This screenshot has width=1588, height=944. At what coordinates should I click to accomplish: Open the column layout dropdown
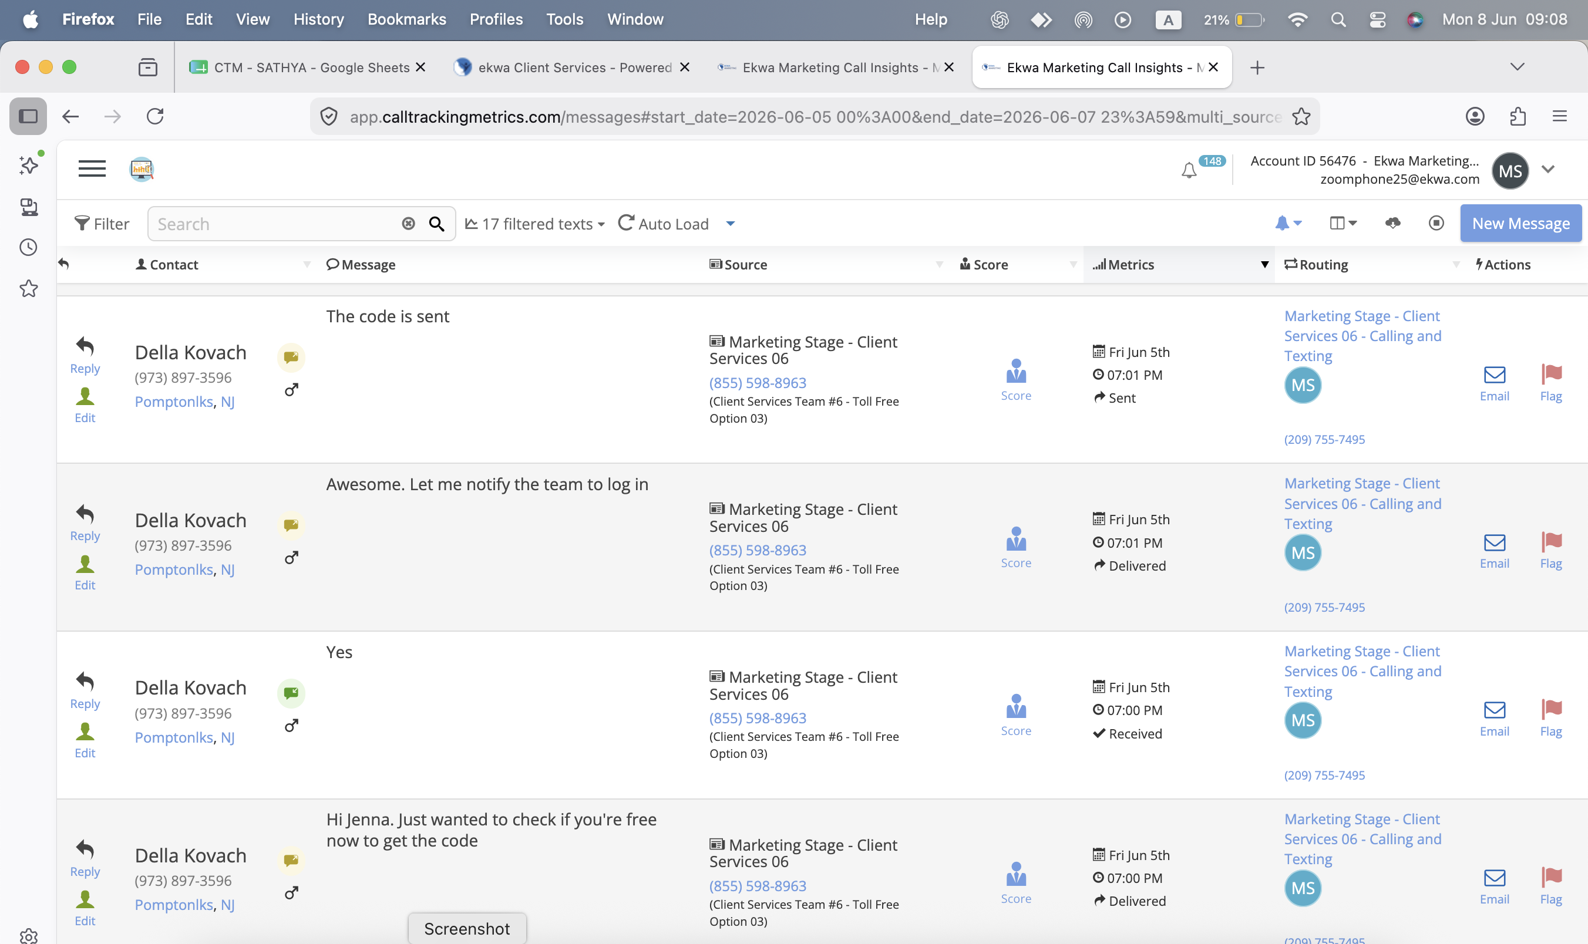[1343, 222]
